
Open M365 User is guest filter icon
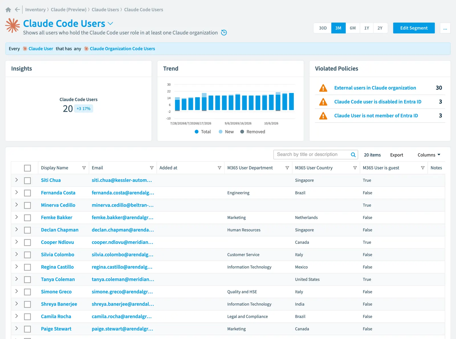(x=423, y=168)
